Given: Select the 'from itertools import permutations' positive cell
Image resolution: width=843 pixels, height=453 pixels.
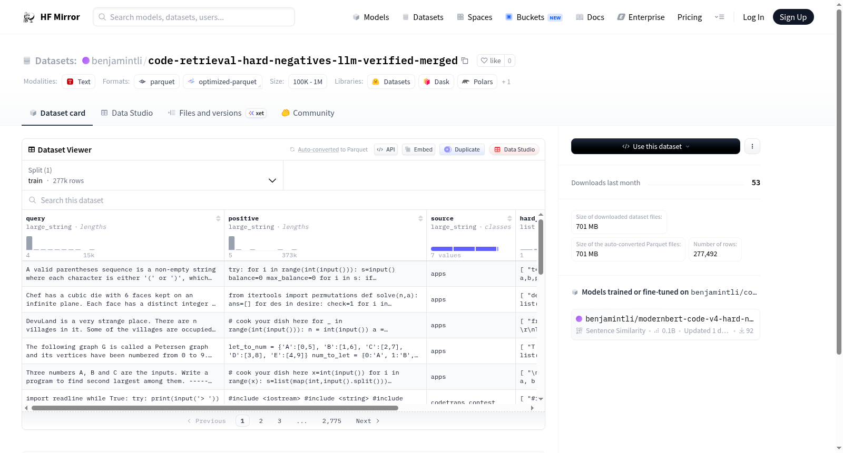Looking at the screenshot, I should point(325,299).
